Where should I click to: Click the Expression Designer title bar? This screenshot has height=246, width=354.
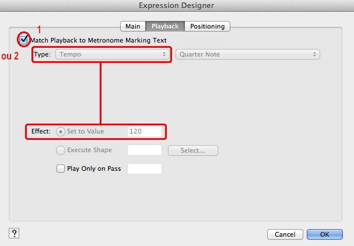[x=177, y=5]
